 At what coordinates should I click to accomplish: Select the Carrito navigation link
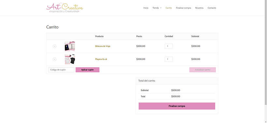[169, 8]
